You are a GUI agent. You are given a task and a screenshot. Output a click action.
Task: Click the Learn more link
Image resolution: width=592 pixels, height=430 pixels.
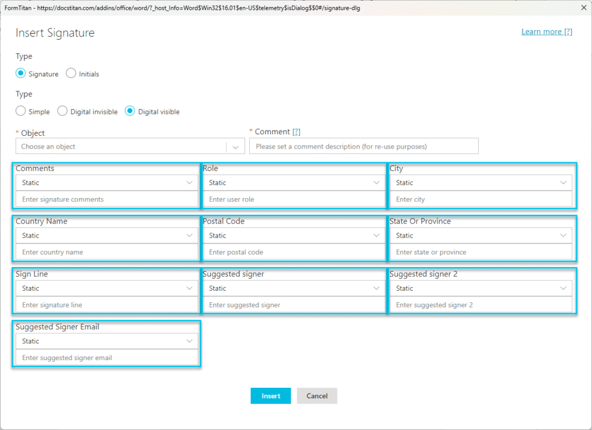(546, 32)
